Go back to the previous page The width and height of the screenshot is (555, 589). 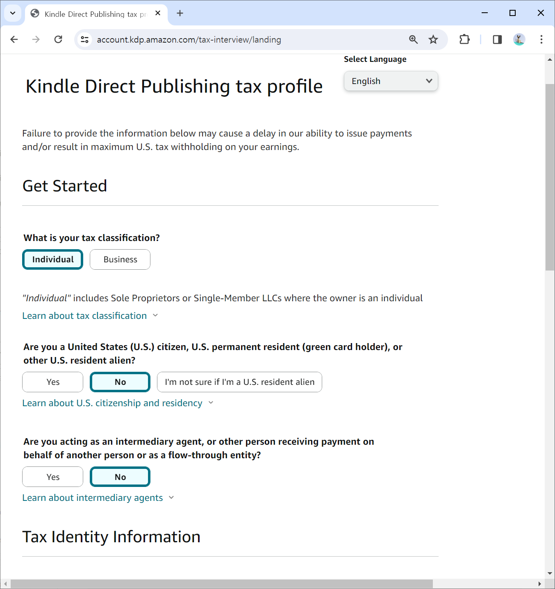(14, 39)
